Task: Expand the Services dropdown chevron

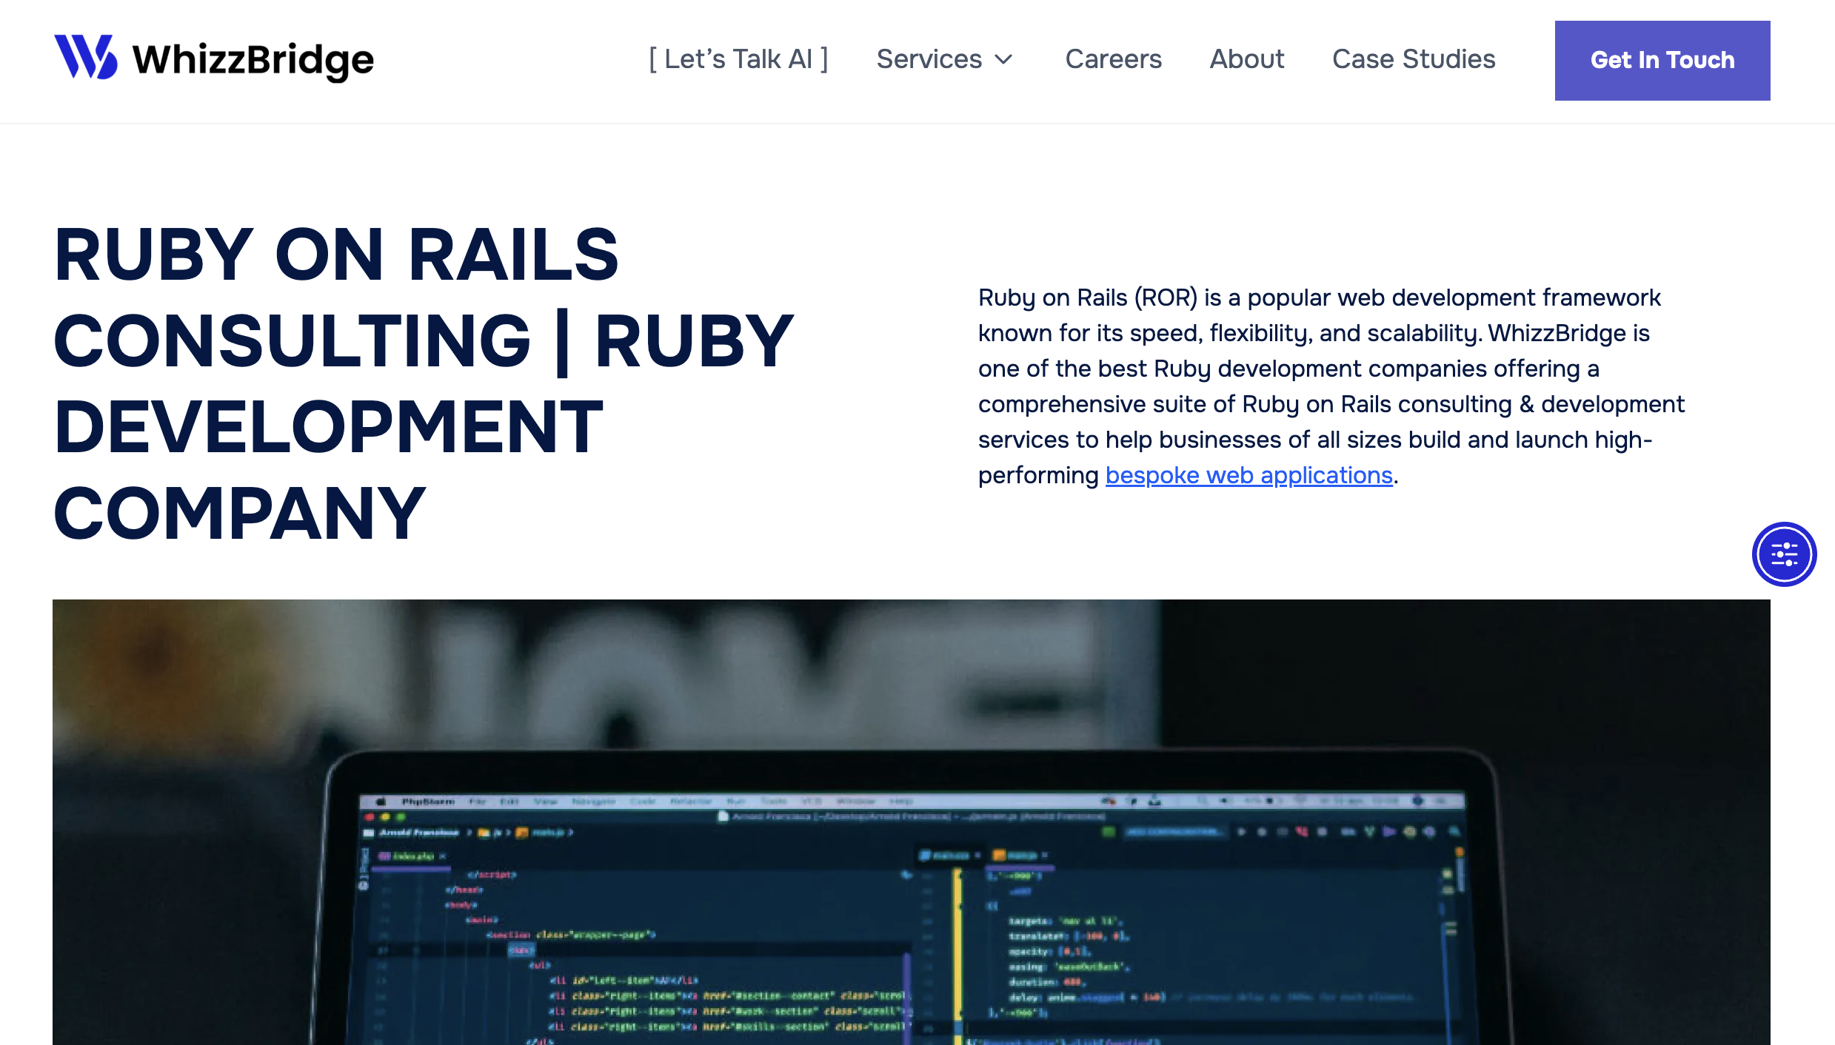Action: tap(1003, 60)
